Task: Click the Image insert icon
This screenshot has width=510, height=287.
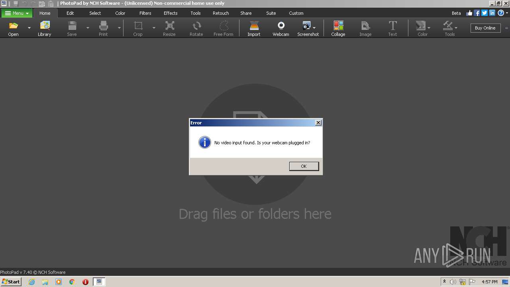Action: pyautogui.click(x=365, y=28)
